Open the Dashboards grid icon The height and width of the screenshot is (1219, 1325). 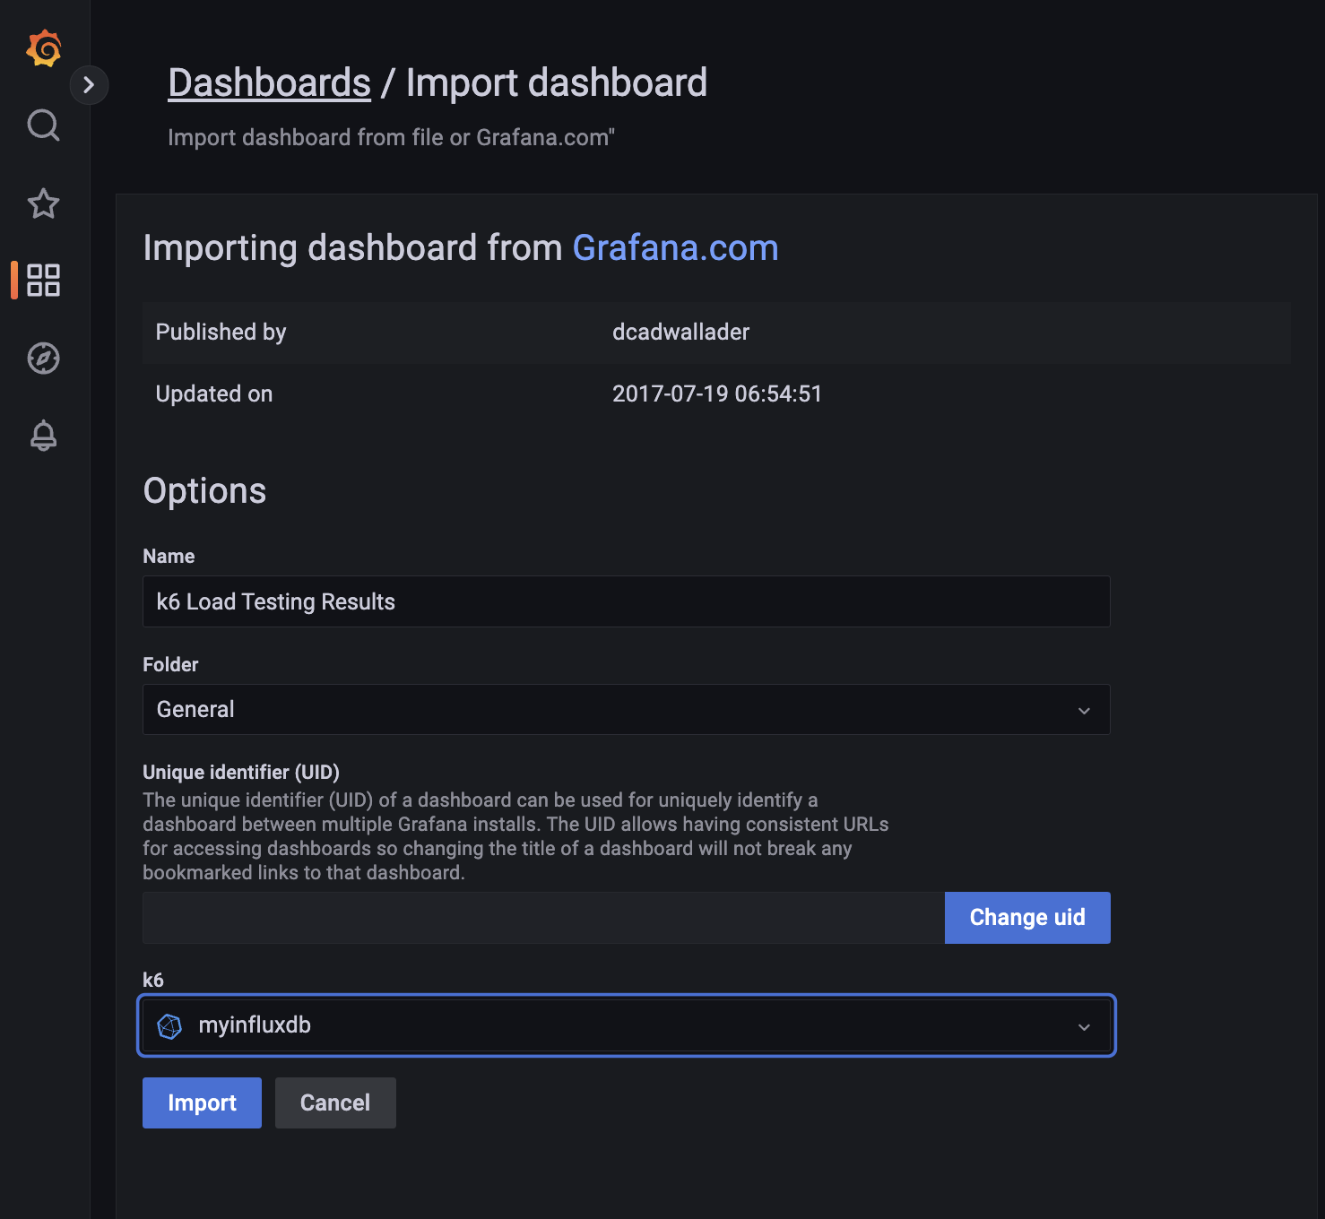tap(43, 280)
